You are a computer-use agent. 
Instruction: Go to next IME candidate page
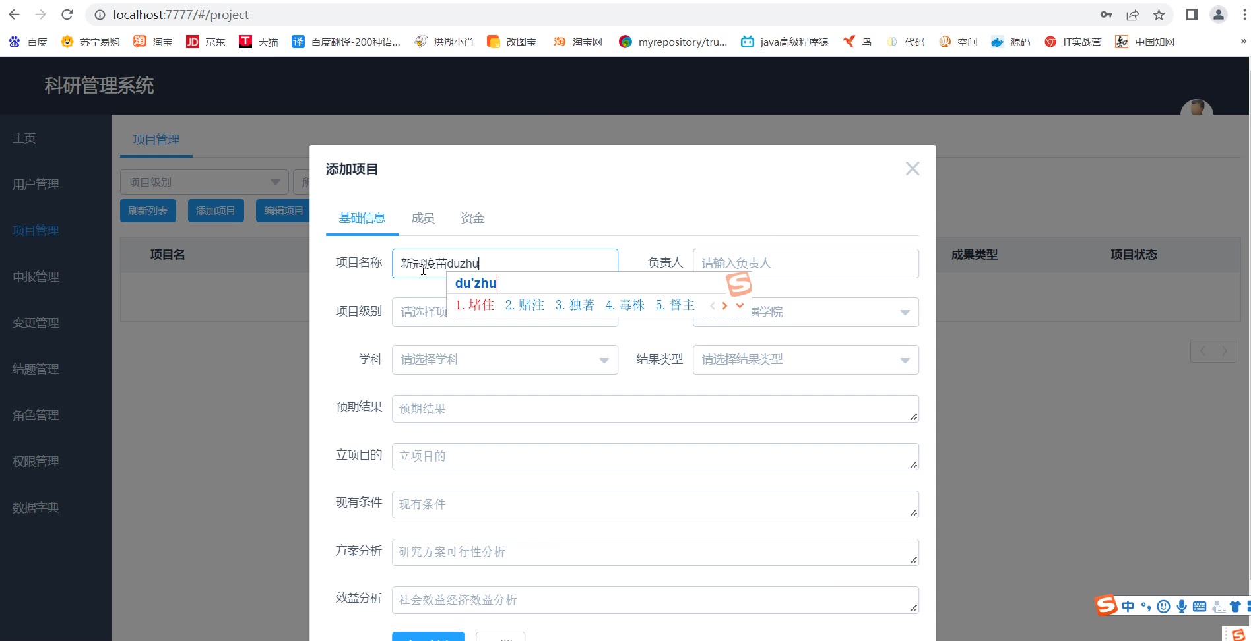click(724, 305)
